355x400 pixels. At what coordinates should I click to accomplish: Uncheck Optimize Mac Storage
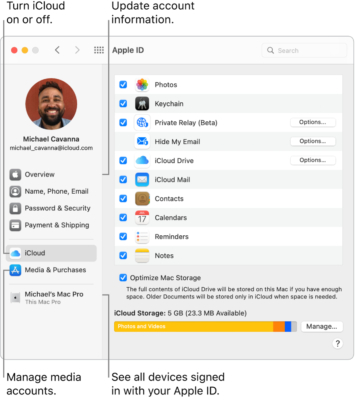tap(123, 278)
